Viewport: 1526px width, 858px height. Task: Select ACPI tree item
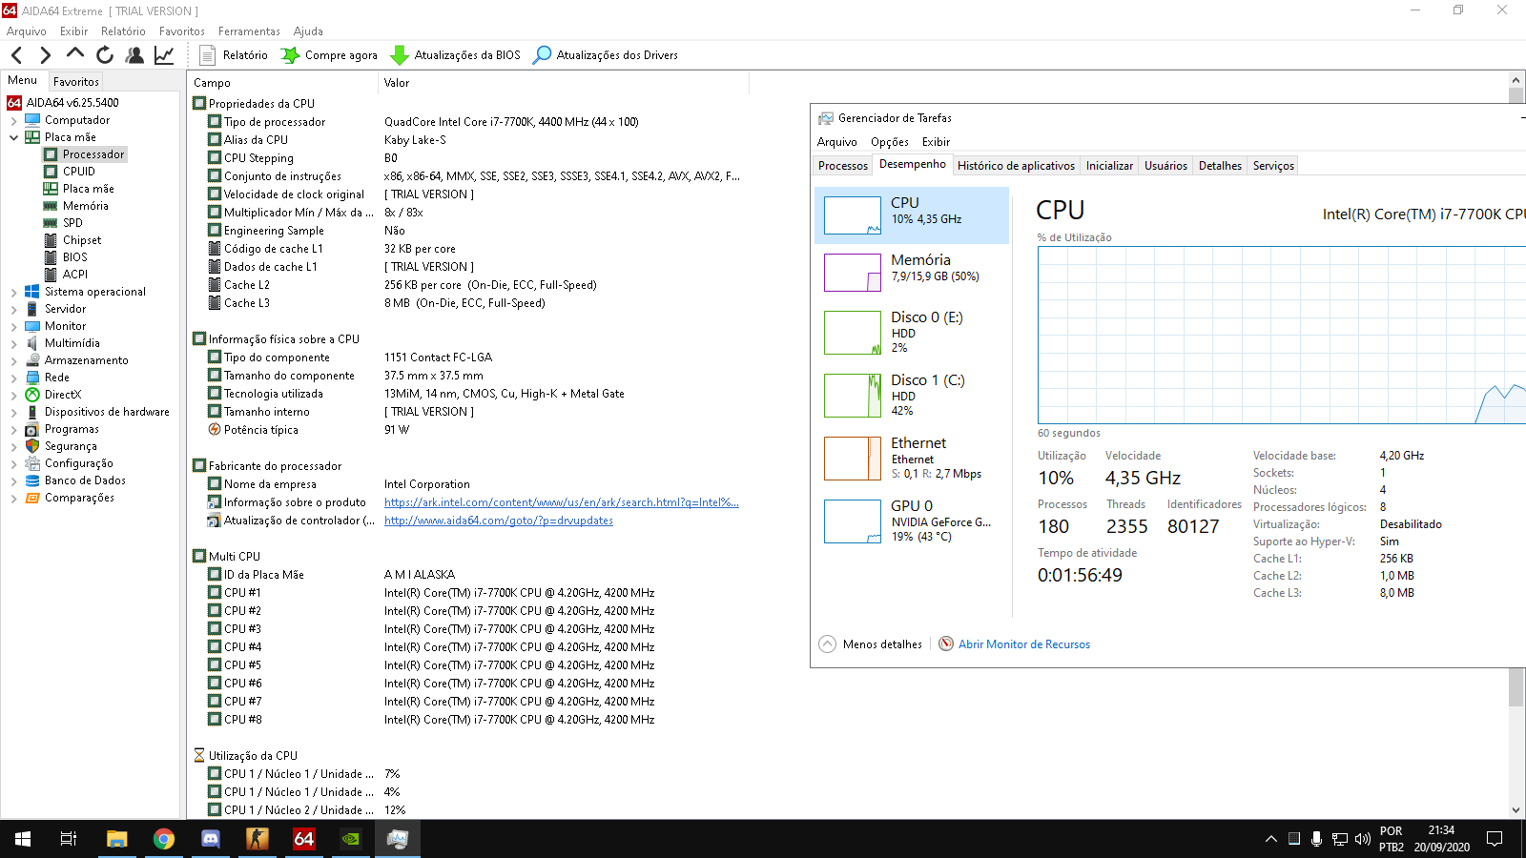click(74, 275)
